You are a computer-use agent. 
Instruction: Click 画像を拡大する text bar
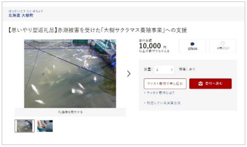tap(70, 112)
